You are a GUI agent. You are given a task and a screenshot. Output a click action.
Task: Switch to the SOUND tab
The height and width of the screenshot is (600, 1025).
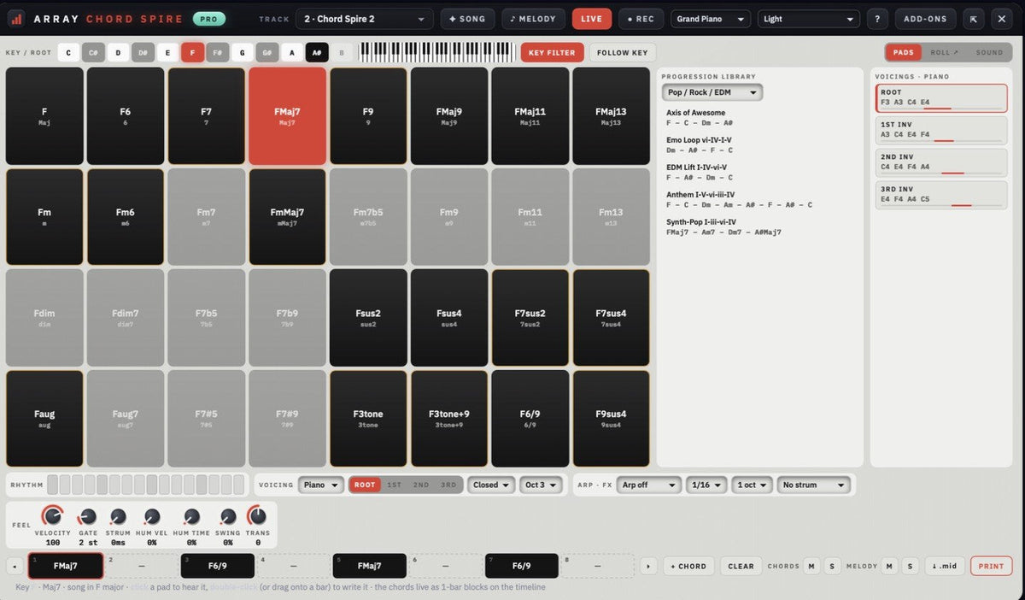989,52
